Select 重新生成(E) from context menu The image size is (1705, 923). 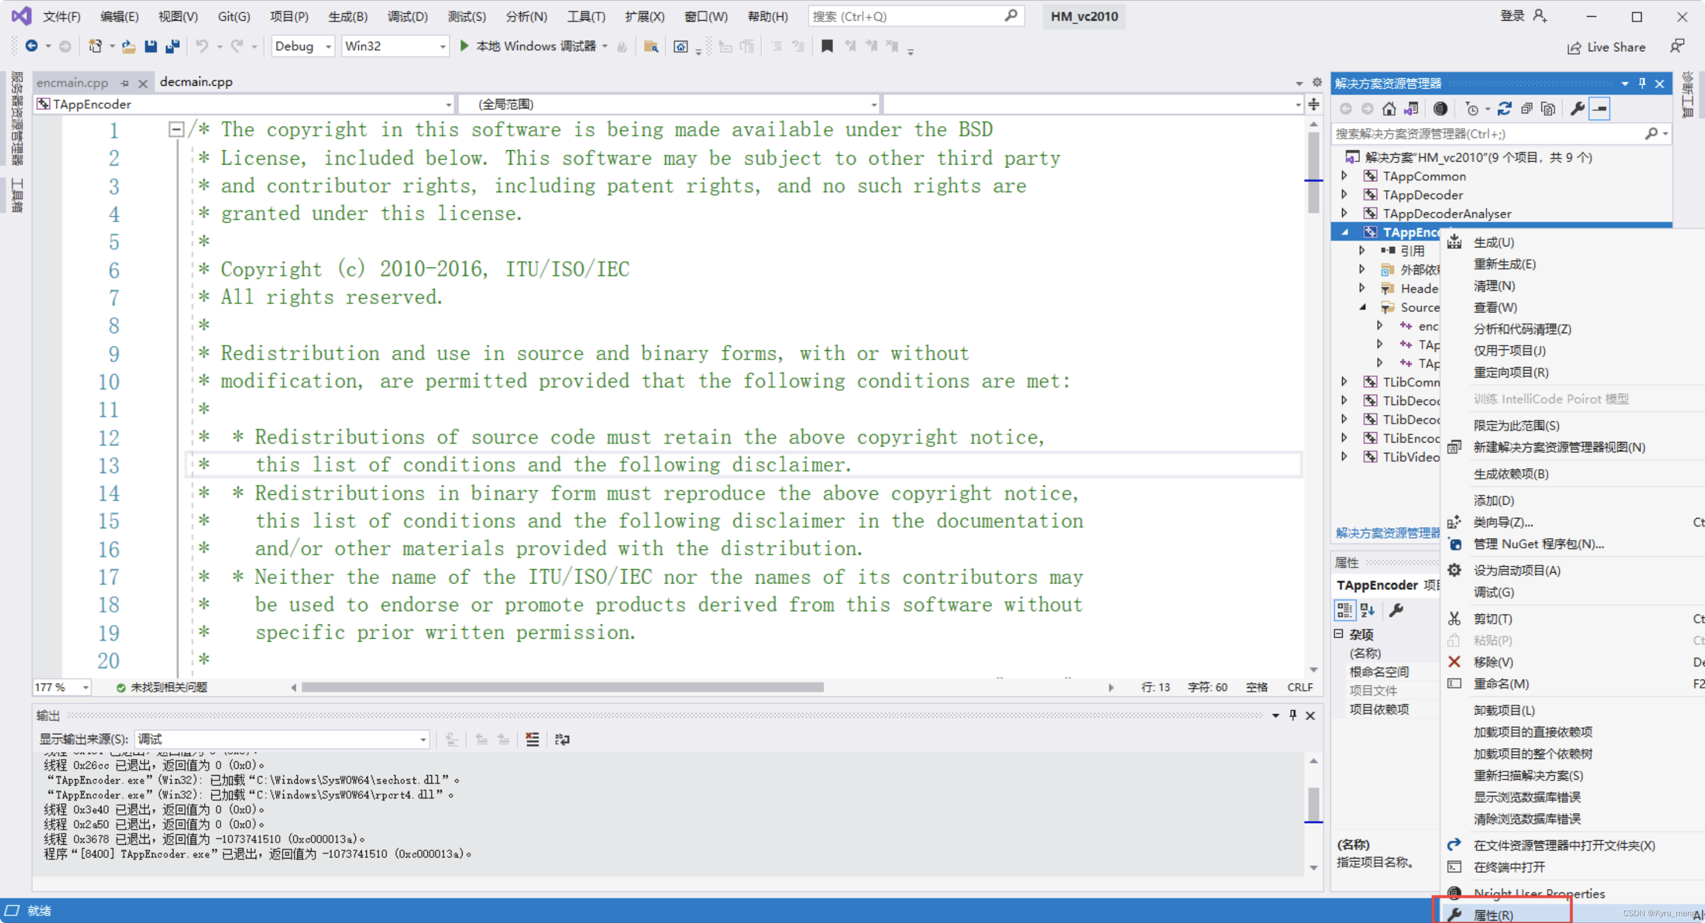point(1504,264)
